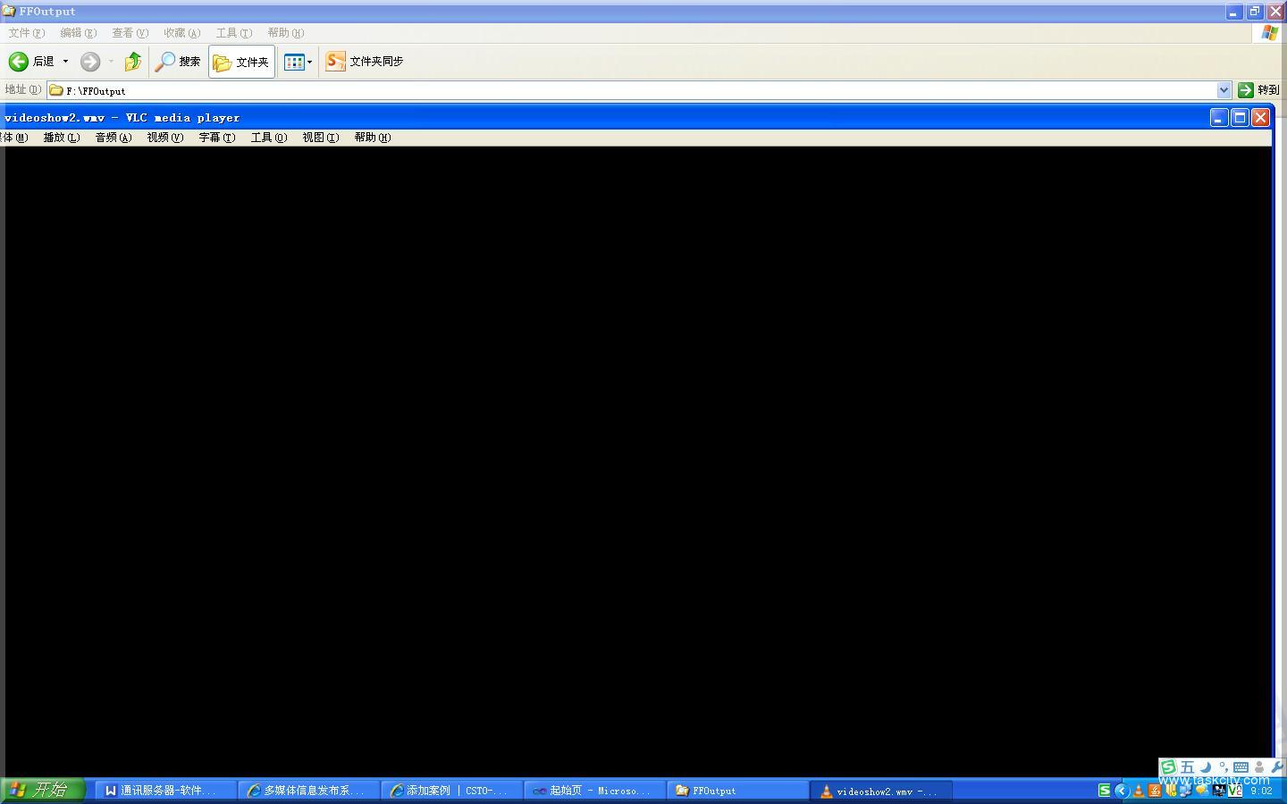Switch to 起始页 - Microso taskbar button
Viewport: 1287px width, 804px height.
[595, 791]
